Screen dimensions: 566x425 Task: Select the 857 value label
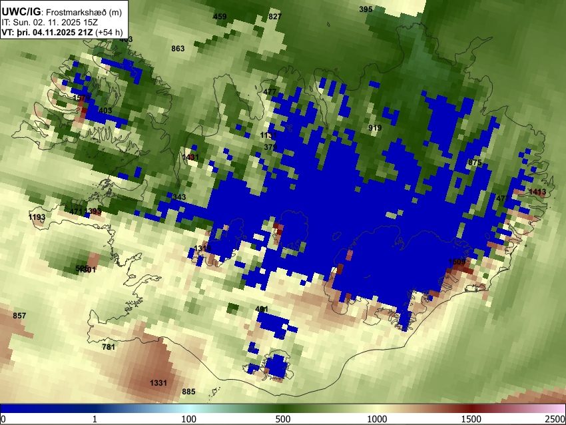click(x=19, y=316)
